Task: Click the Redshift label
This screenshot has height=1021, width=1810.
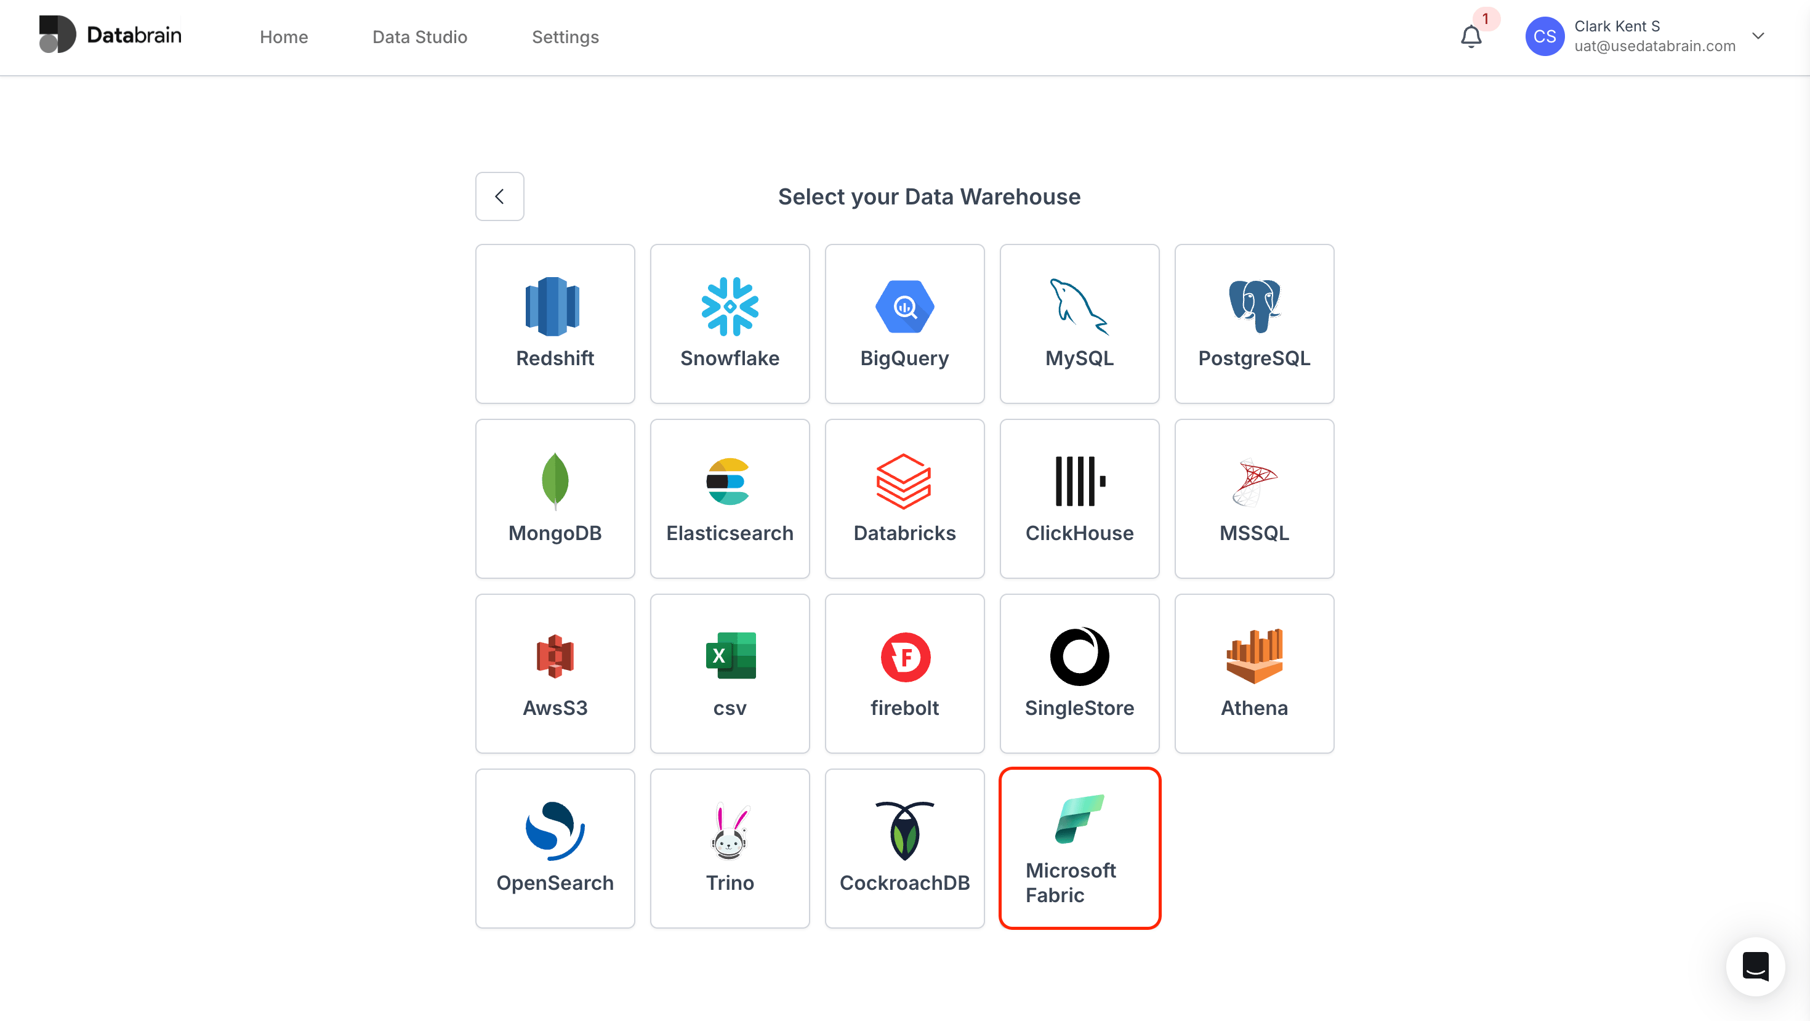Action: point(555,358)
